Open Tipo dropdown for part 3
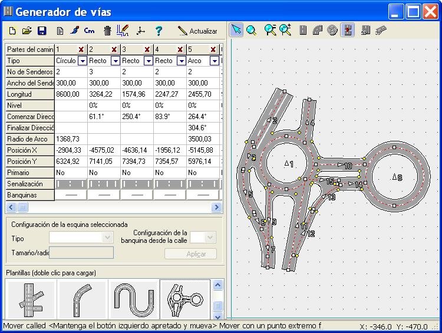This screenshot has width=442, height=333. pos(149,61)
